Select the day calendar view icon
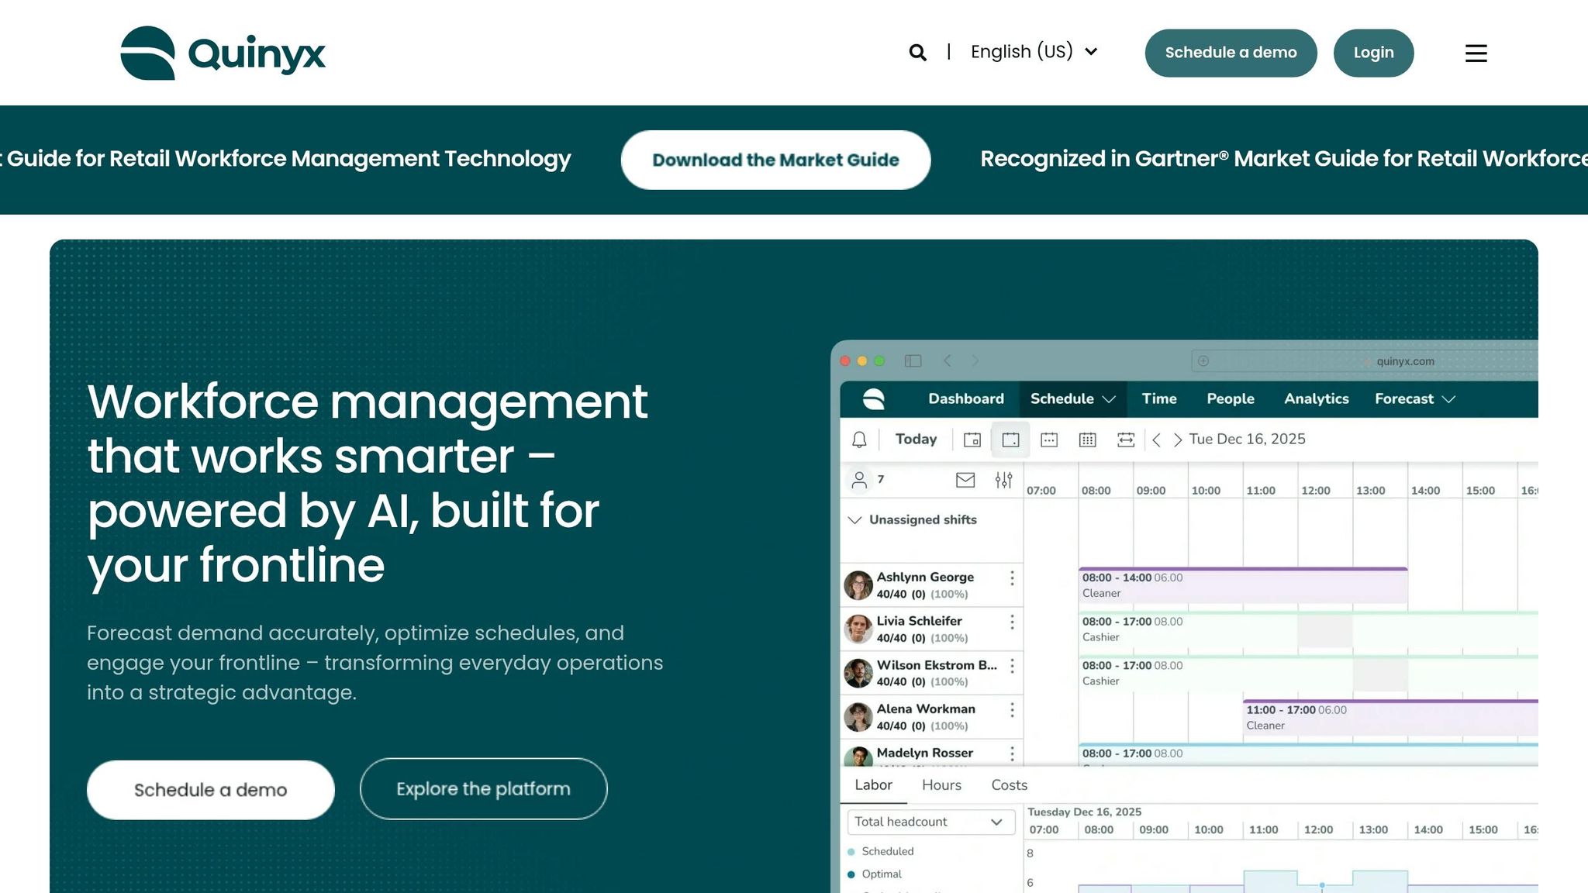The height and width of the screenshot is (893, 1588). 972,440
